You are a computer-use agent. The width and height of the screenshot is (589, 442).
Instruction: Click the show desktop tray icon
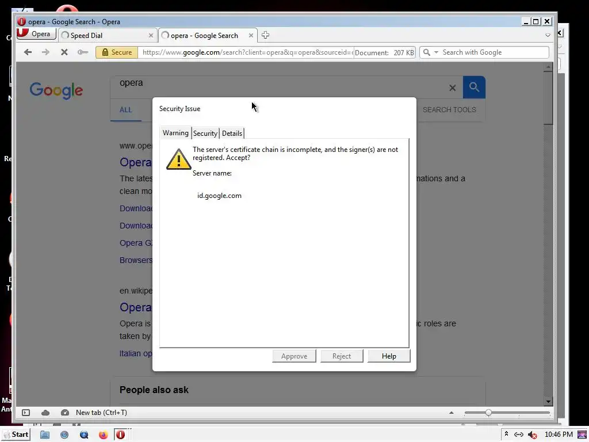582,435
